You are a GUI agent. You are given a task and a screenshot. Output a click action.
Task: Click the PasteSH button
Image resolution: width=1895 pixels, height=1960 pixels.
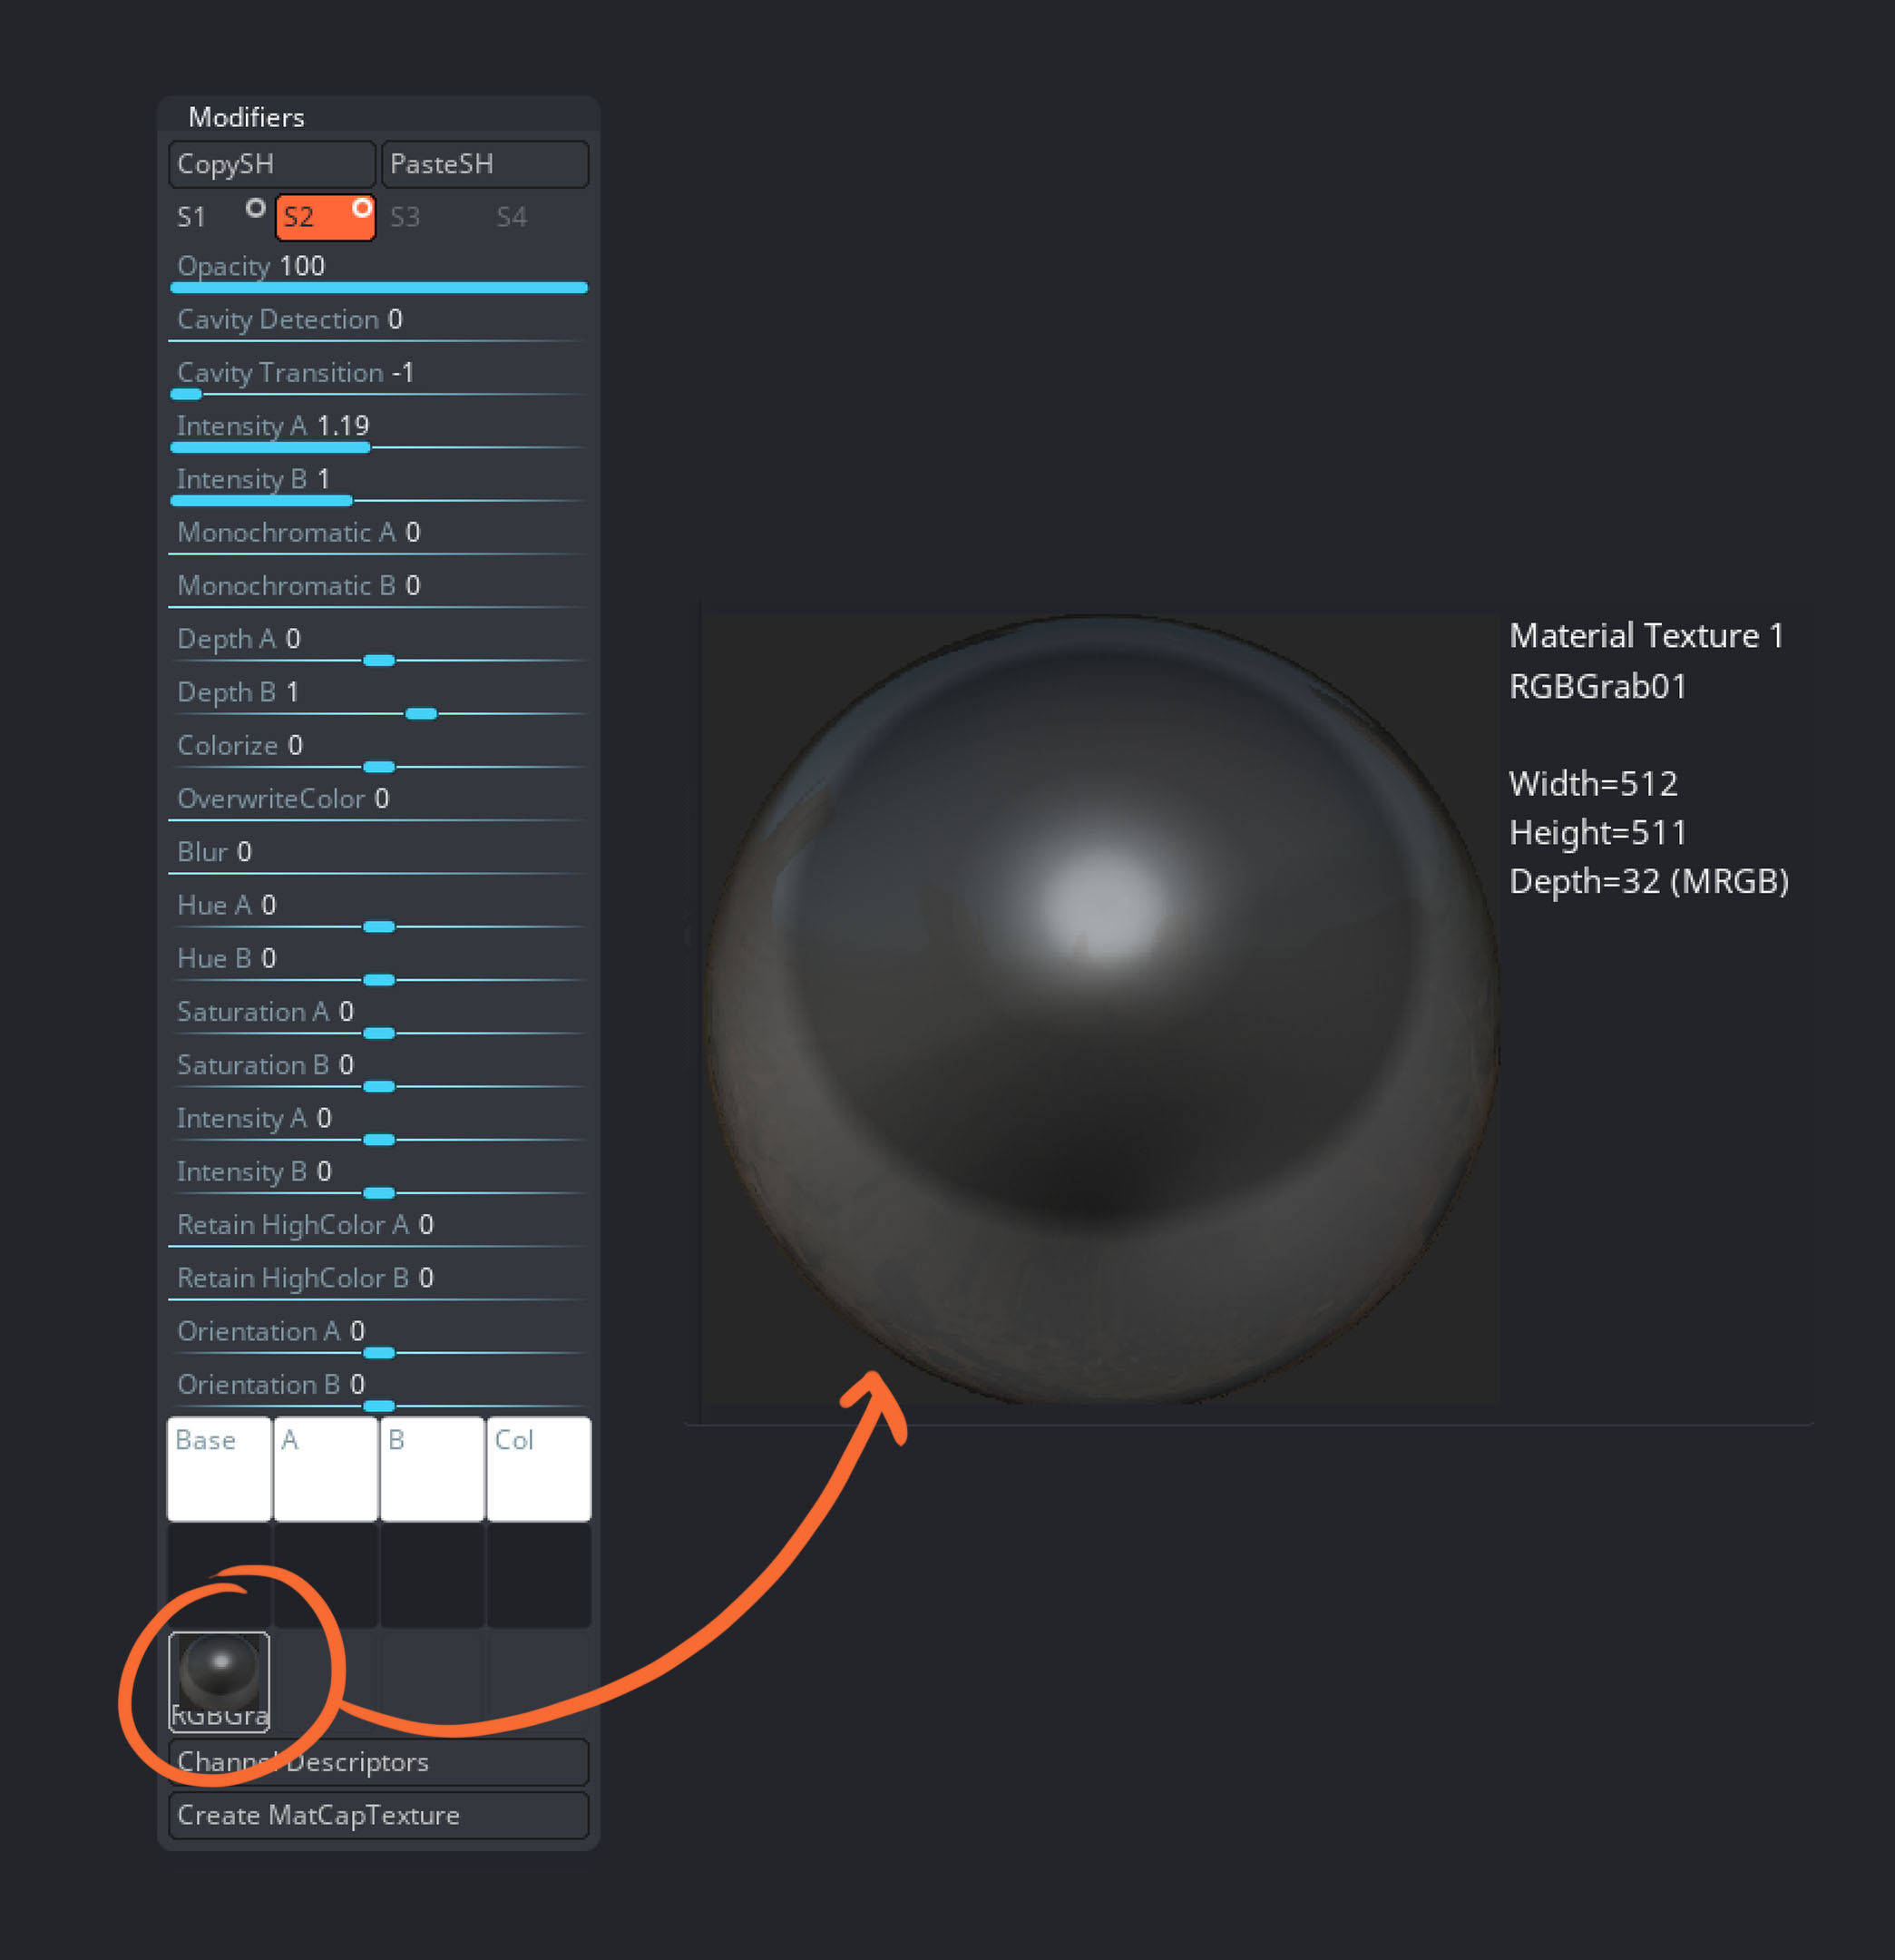(x=484, y=164)
